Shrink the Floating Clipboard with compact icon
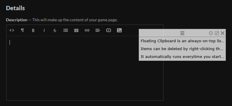The height and width of the screenshot is (106, 232). click(x=217, y=33)
